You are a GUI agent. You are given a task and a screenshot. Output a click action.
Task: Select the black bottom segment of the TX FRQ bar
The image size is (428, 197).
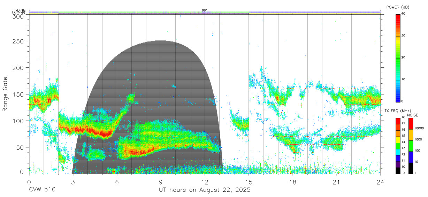(x=398, y=171)
